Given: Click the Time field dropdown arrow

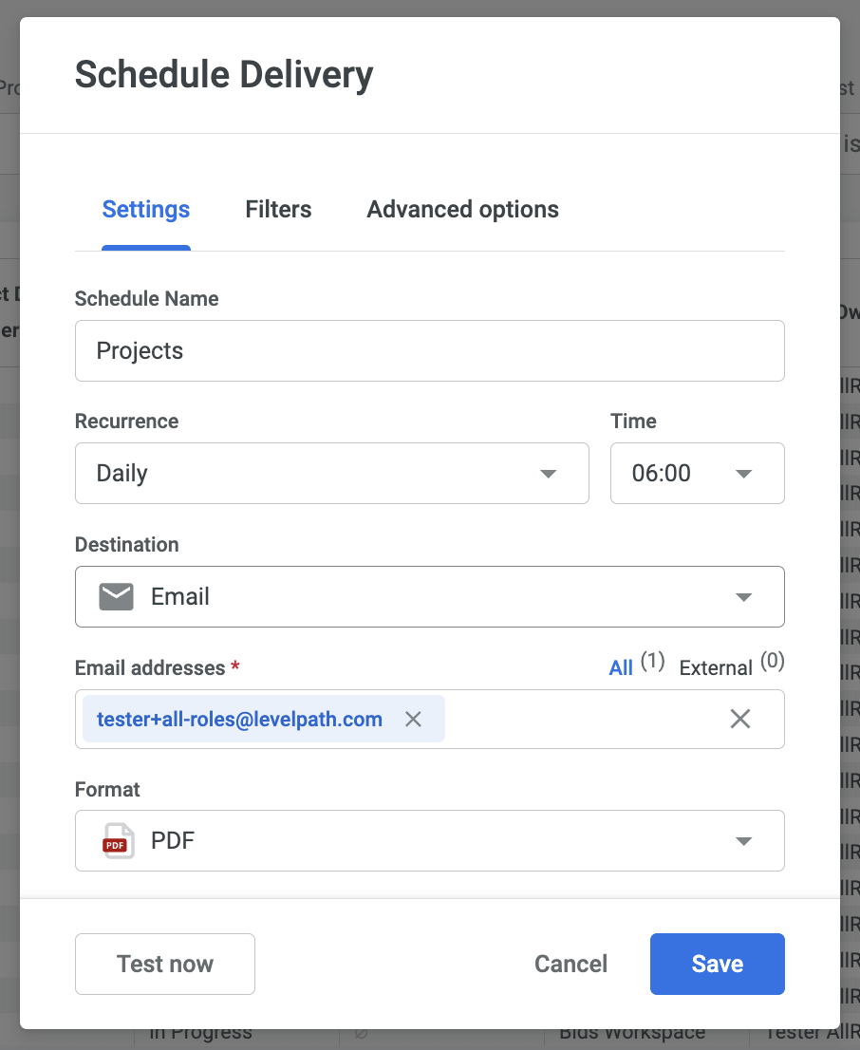Looking at the screenshot, I should 744,474.
